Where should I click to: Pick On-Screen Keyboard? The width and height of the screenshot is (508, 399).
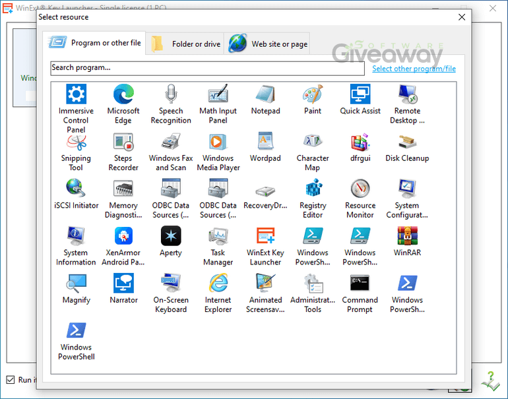[x=171, y=283]
